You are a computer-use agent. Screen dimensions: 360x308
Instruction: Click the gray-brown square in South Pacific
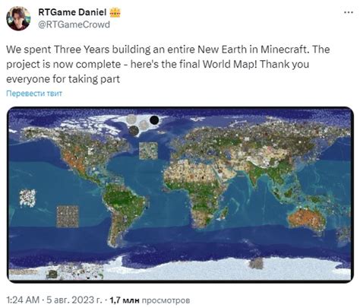pos(68,217)
